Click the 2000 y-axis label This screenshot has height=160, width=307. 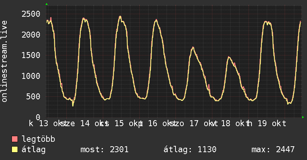click(x=31, y=35)
